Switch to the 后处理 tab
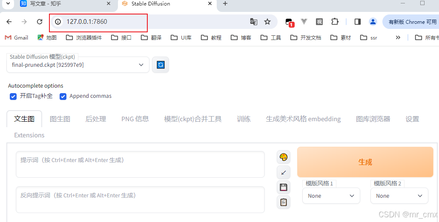Image resolution: width=439 pixels, height=222 pixels. (x=96, y=119)
